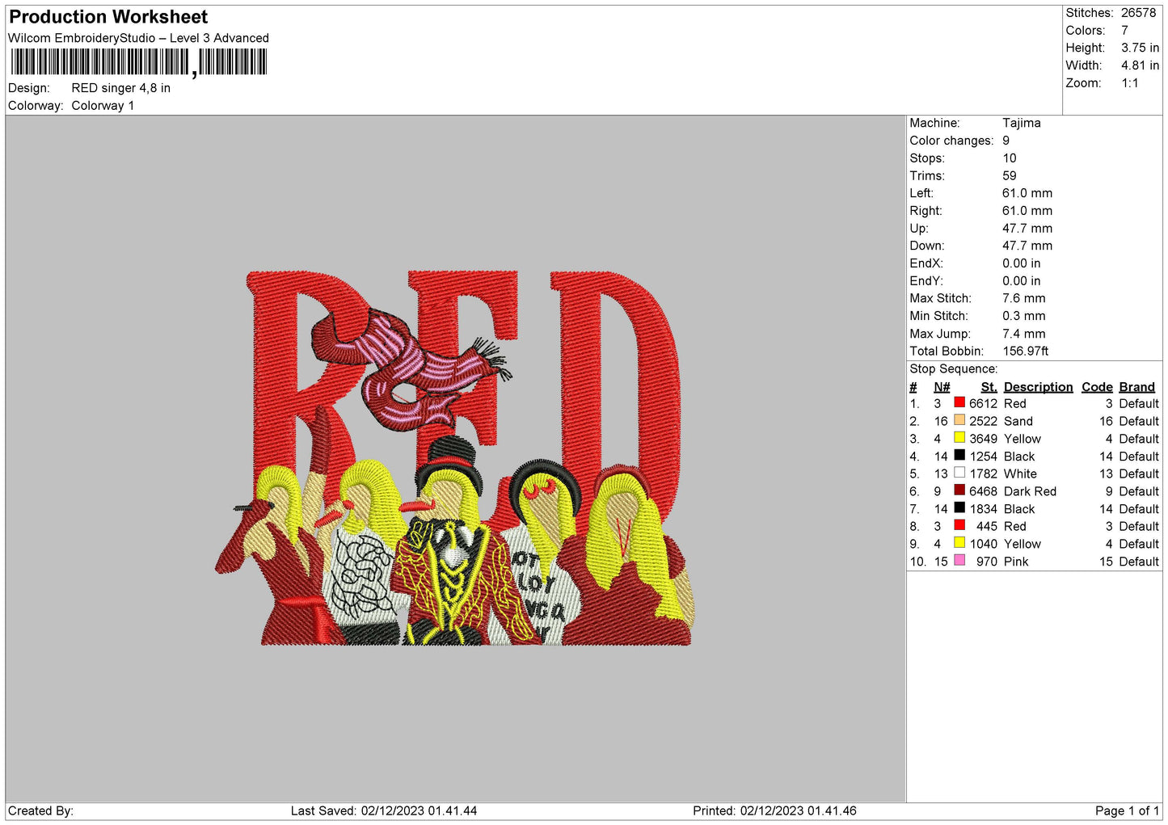Select the Down value "47.7 mm"
Viewport: 1168px width, 825px height.
1027,246
